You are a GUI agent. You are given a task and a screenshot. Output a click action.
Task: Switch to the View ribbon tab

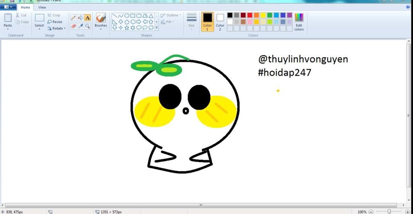click(x=42, y=7)
